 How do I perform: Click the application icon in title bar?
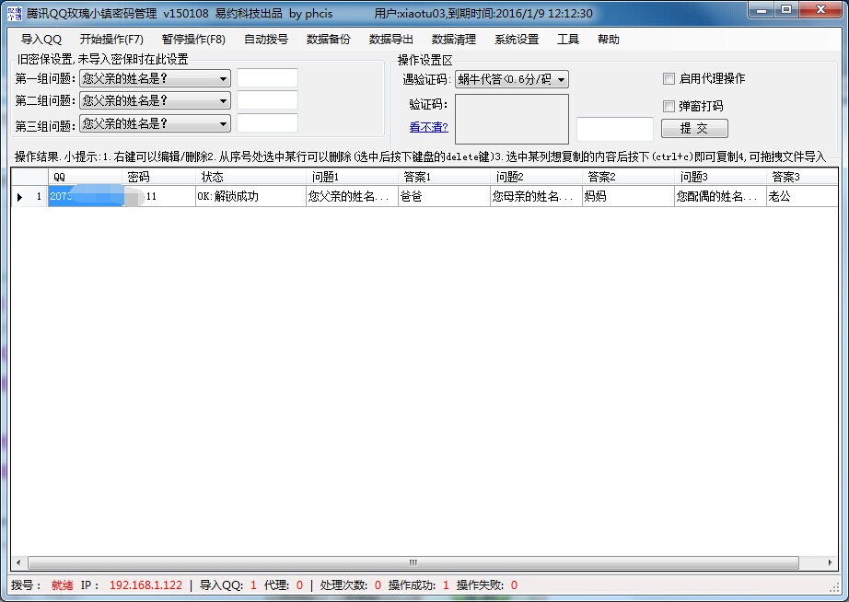[x=15, y=13]
